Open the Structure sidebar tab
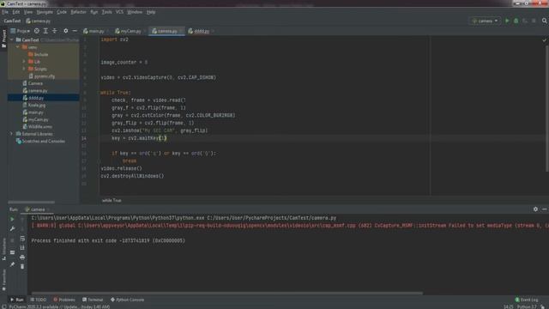The image size is (549, 309). [x=3, y=249]
